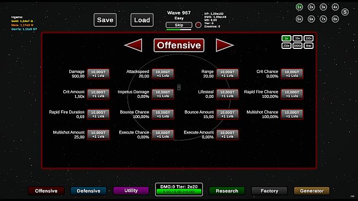This screenshot has height=201, width=358.
Task: Go to next category with right arrow
Action: tap(224, 45)
